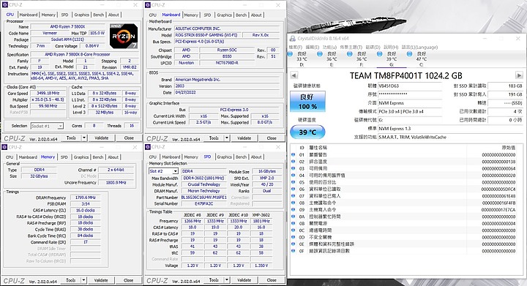Click Close button in Memory CPU-Z window
This screenshot has width=527, height=286.
pyautogui.click(x=128, y=280)
